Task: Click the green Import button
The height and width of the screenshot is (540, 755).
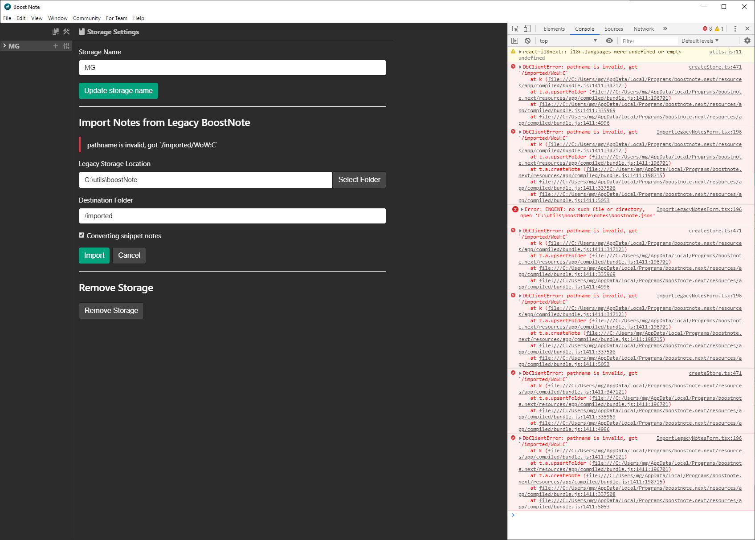Action: click(94, 255)
